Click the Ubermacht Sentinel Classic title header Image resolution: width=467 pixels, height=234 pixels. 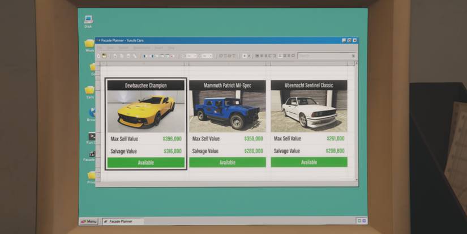coord(309,85)
